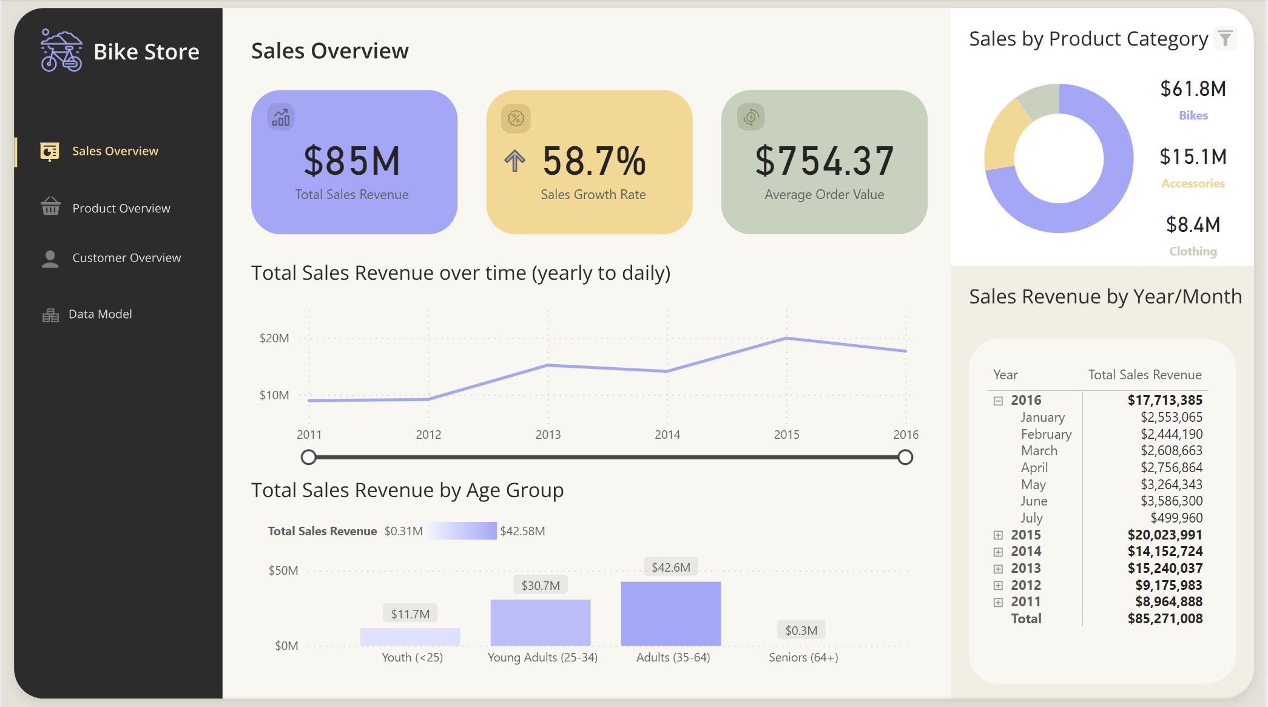Click the target icon on Average Order Value card
Screen dimensions: 1268x707
point(751,117)
